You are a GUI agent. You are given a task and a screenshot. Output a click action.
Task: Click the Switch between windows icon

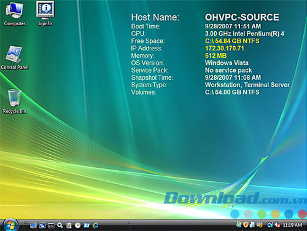(42, 225)
